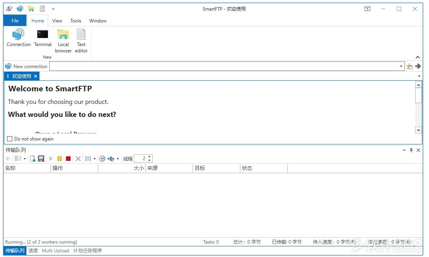Open the transfer queue panel options dropdown
The height and width of the screenshot is (257, 429).
(404, 150)
